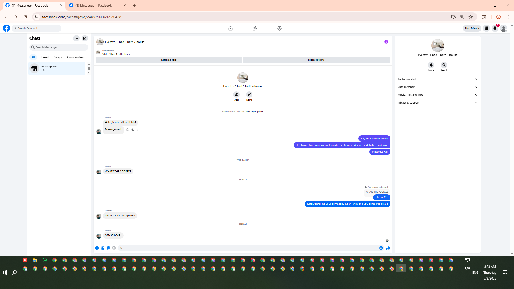
Task: Choose a sticker from composer
Action: click(x=108, y=248)
